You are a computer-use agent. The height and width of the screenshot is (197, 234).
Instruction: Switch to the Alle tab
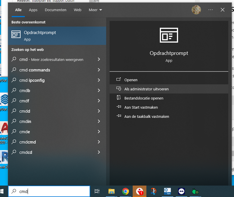click(18, 10)
